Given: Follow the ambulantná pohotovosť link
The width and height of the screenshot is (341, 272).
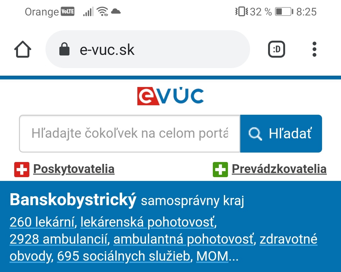Looking at the screenshot, I should click(x=183, y=239).
